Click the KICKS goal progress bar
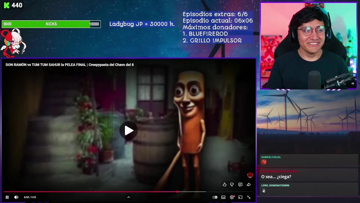The width and height of the screenshot is (360, 203). 51,24
